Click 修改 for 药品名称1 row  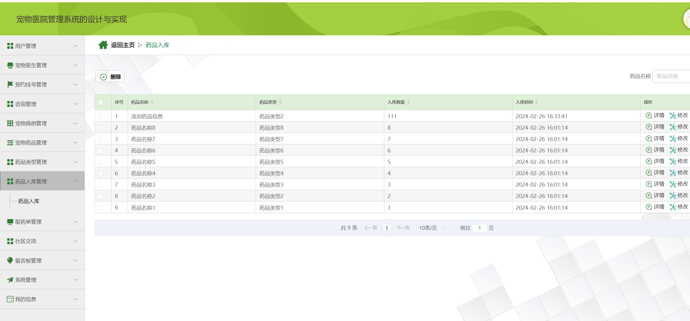point(679,207)
